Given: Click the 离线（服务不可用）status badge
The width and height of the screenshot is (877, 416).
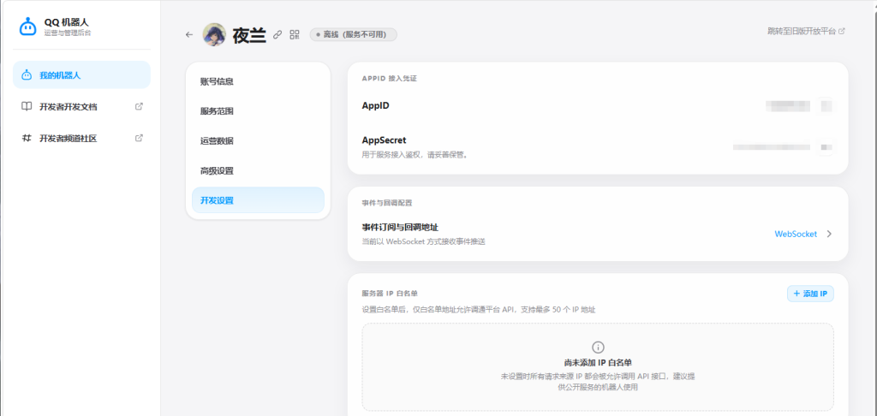Looking at the screenshot, I should (x=354, y=34).
